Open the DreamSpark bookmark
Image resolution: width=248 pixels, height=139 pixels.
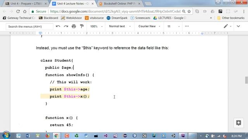click(117, 18)
